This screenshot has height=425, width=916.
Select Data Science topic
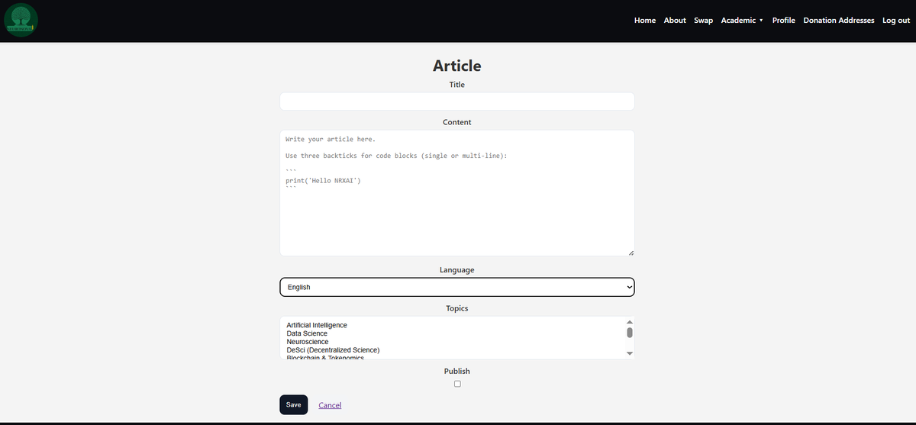(x=307, y=333)
